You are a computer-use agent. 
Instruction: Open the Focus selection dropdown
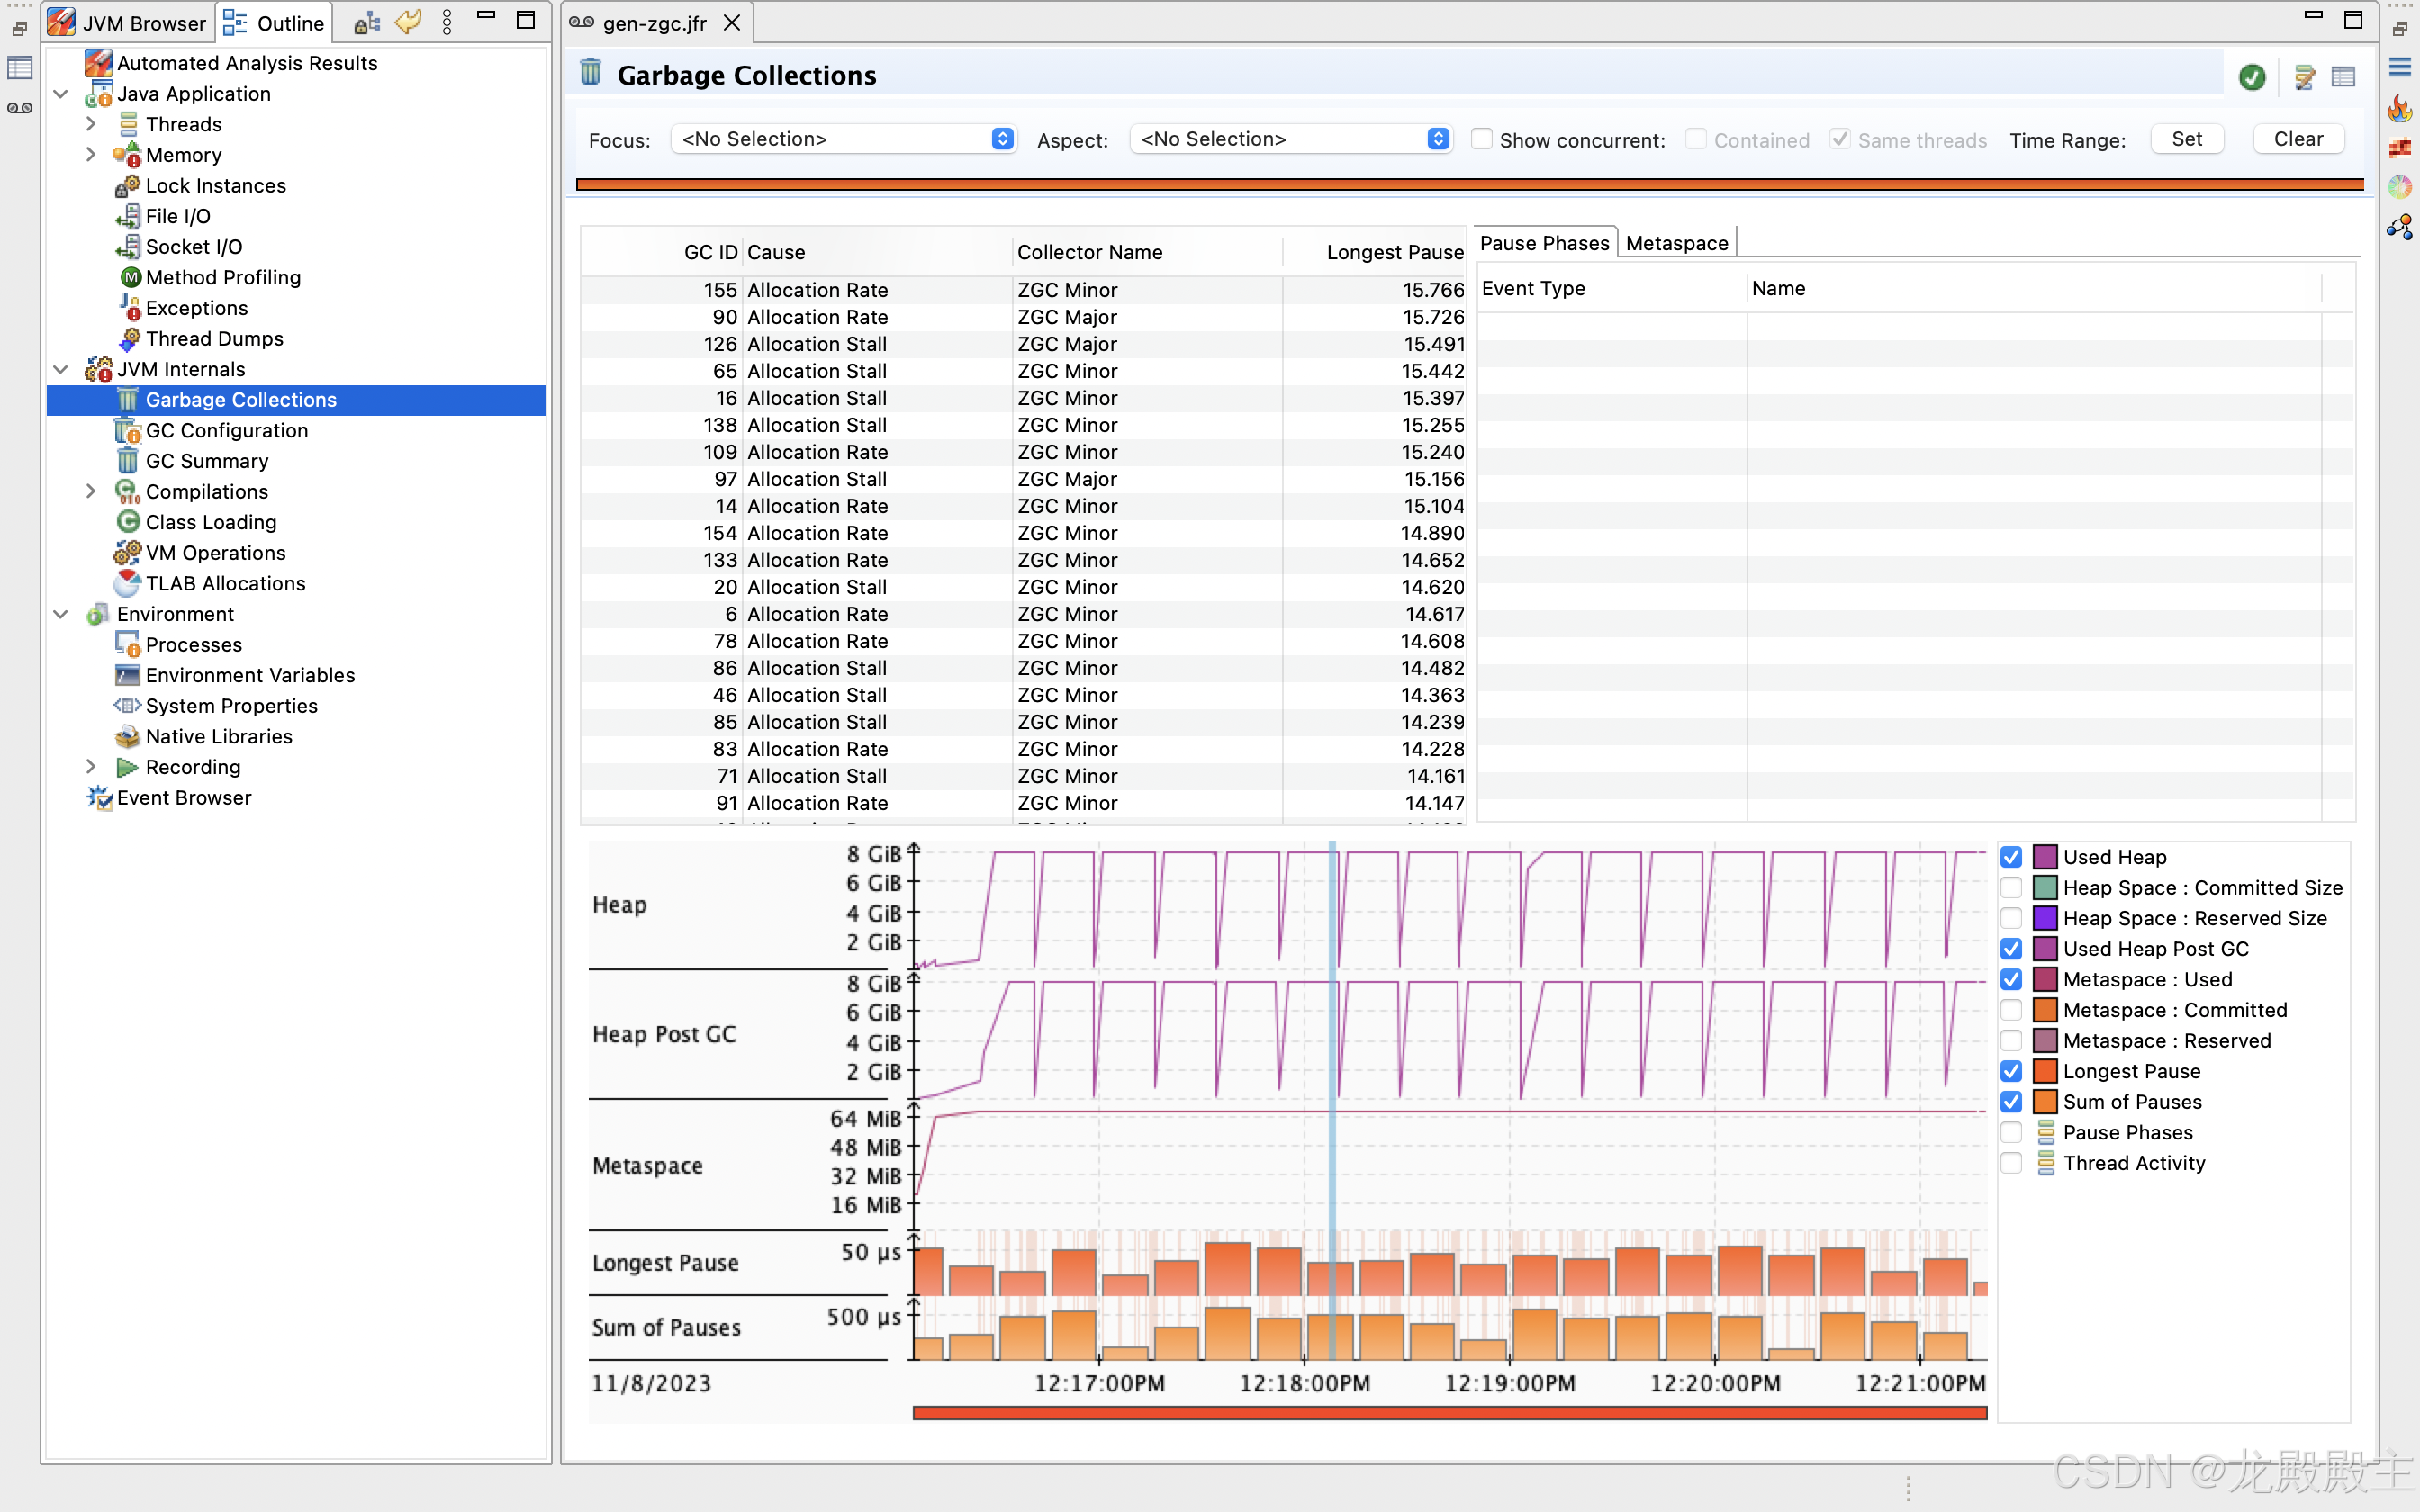click(844, 139)
